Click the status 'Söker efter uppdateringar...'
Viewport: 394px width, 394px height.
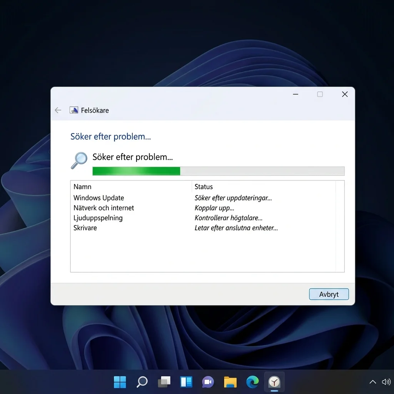click(x=233, y=198)
